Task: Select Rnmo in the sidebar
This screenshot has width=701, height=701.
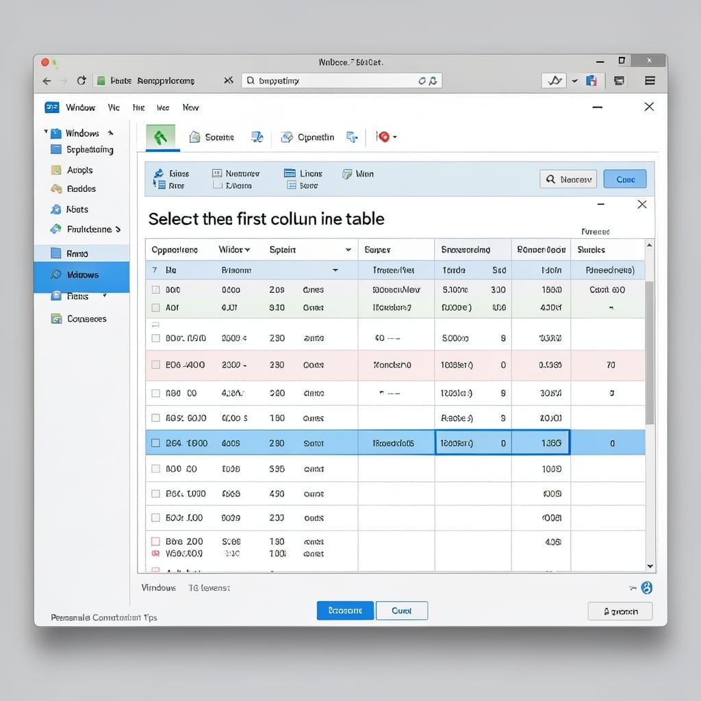Action: (x=82, y=253)
